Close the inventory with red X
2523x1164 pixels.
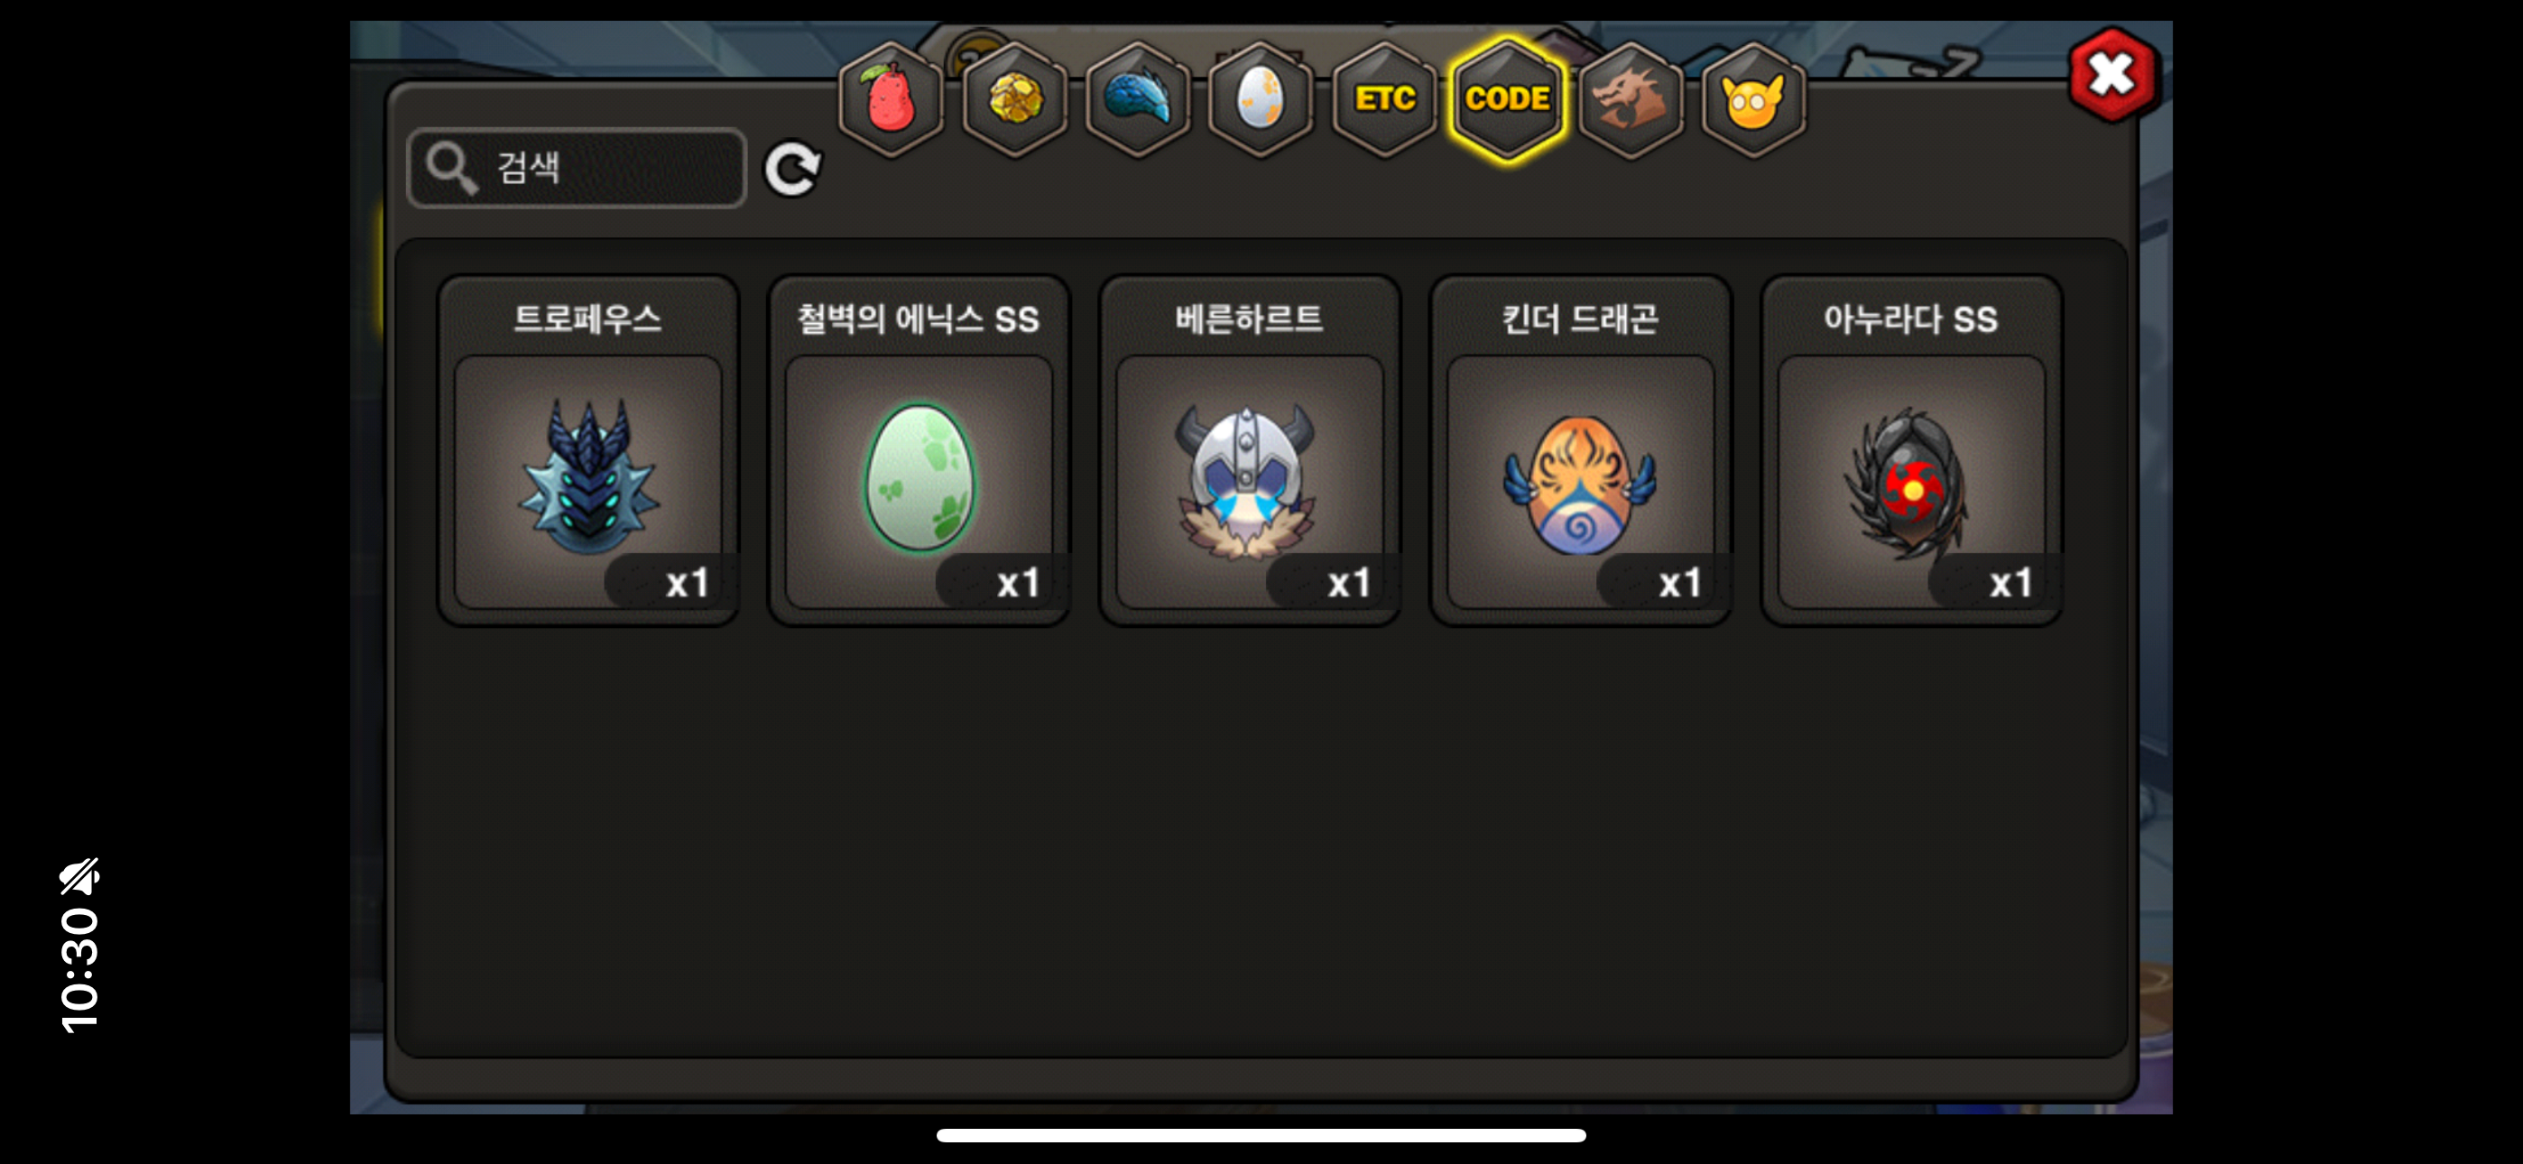pyautogui.click(x=2112, y=76)
